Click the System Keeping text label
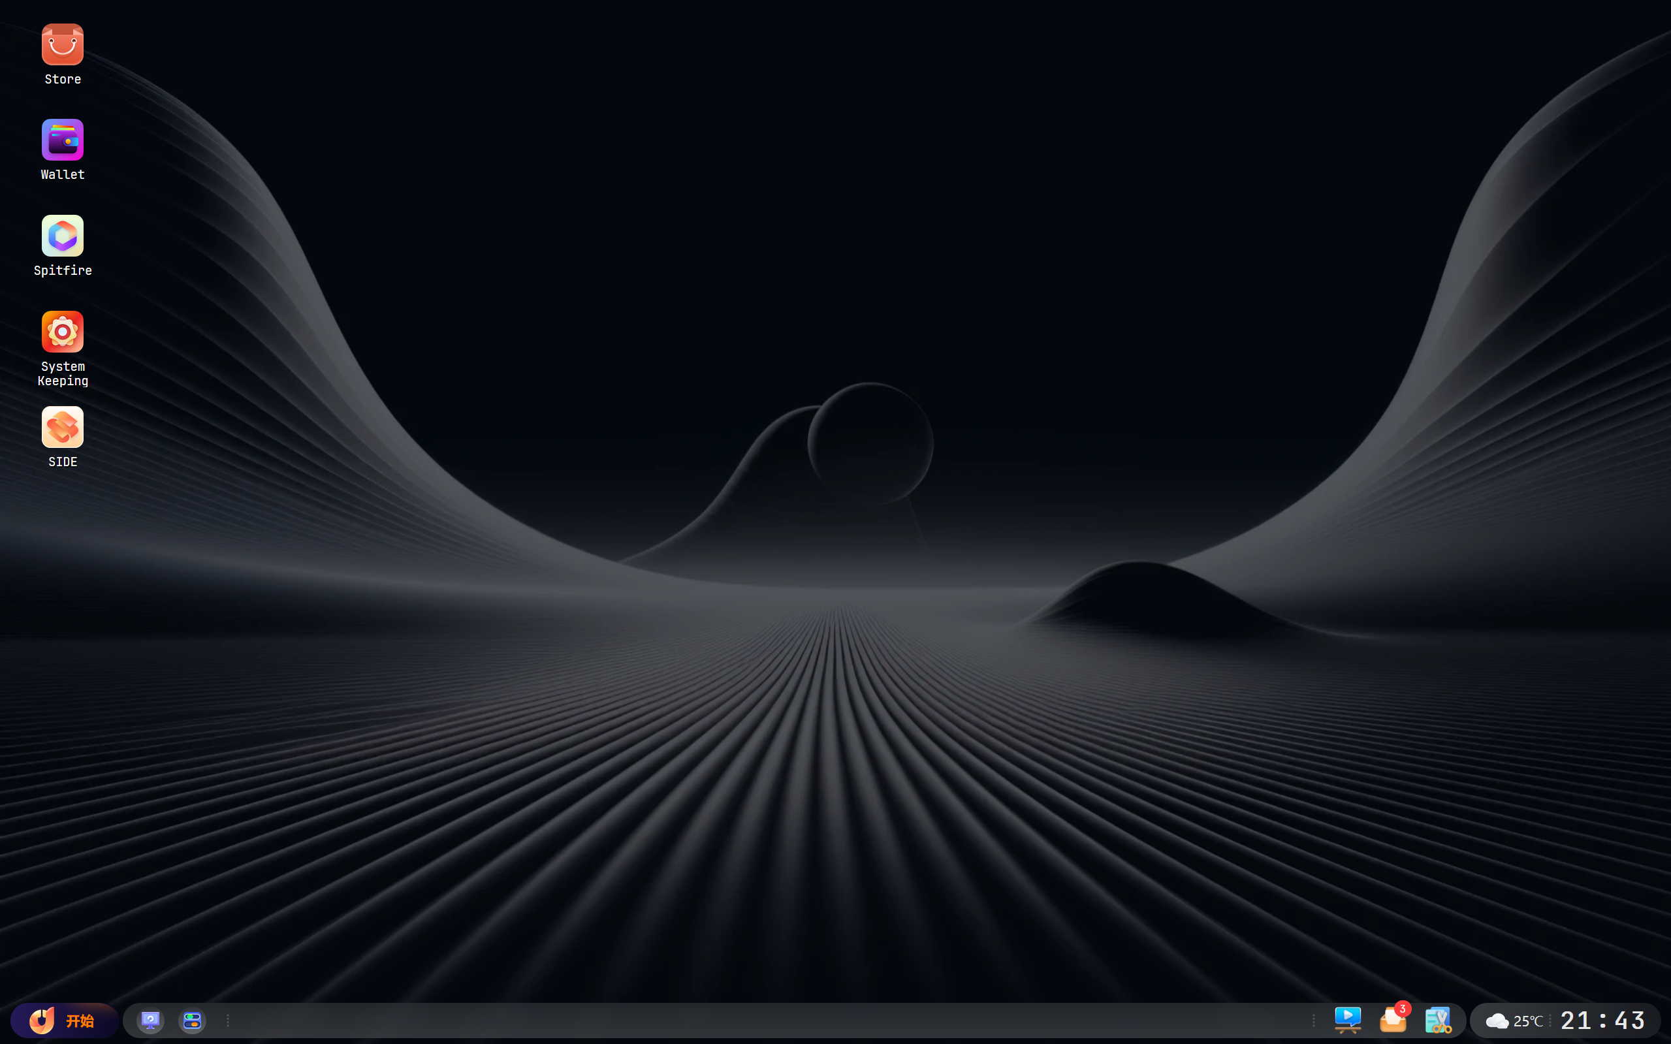This screenshot has height=1044, width=1671. point(63,373)
